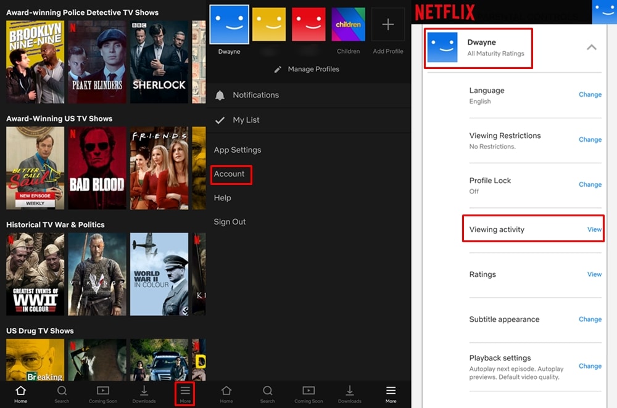Open World War II in Colour poster
The image size is (617, 408).
click(x=159, y=274)
